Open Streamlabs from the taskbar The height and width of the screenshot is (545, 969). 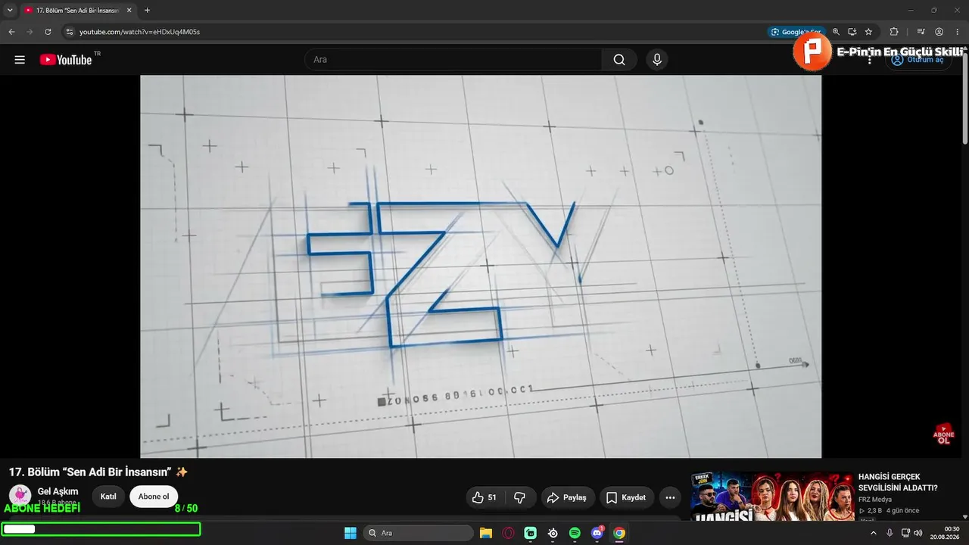531,533
